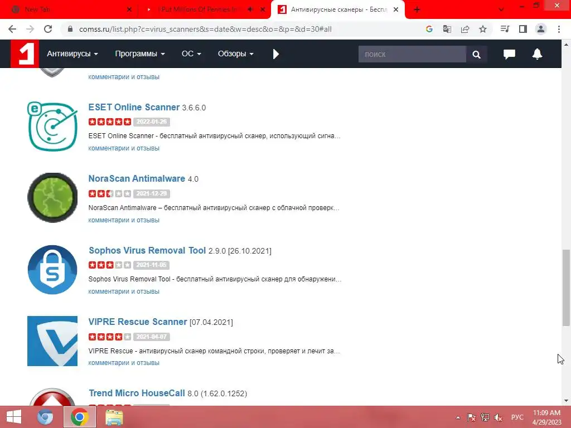Expand the Обзоры dropdown menu
Image resolution: width=571 pixels, height=428 pixels.
click(236, 54)
